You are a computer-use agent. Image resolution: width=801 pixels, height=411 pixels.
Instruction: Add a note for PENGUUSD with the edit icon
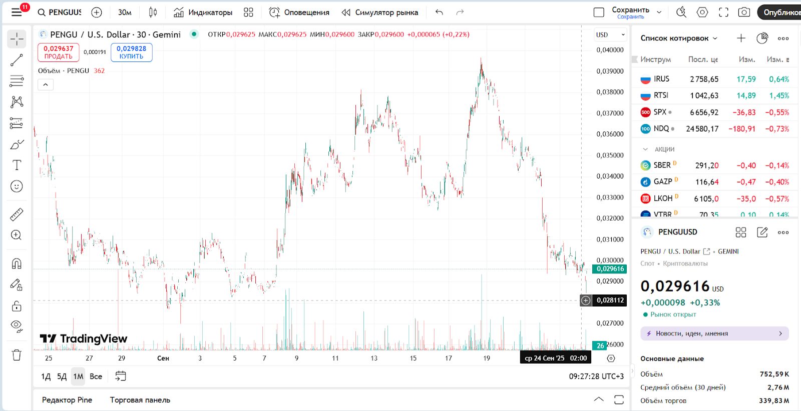pyautogui.click(x=762, y=232)
